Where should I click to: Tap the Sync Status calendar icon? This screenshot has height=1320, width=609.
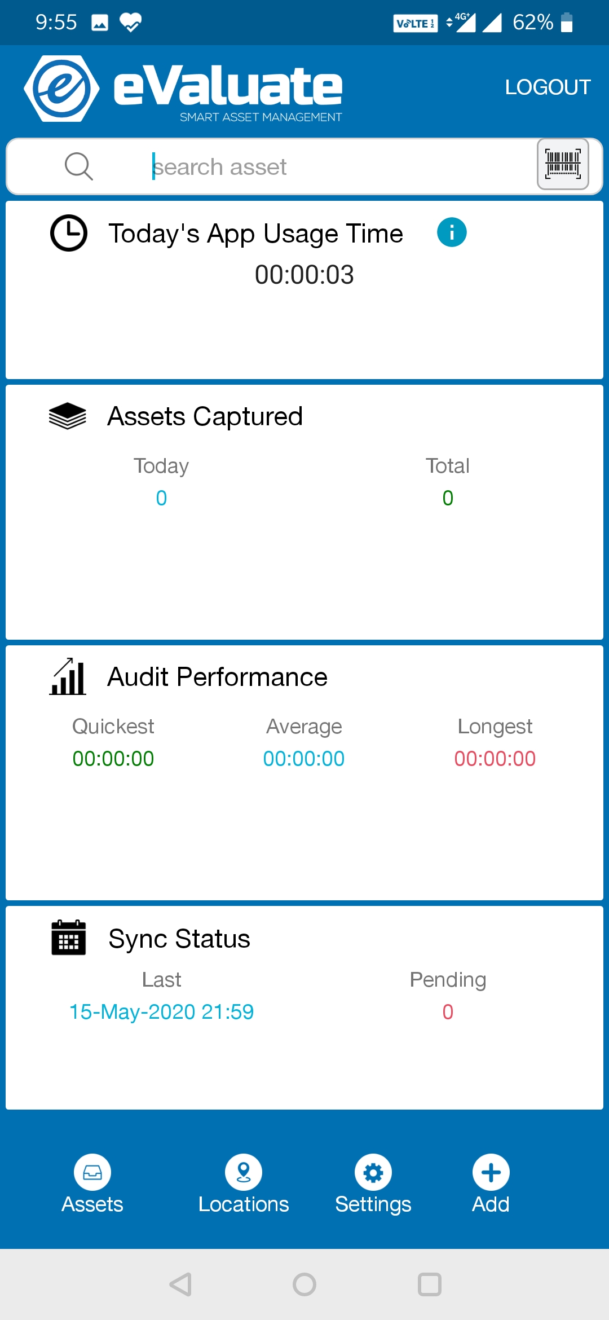pos(68,938)
